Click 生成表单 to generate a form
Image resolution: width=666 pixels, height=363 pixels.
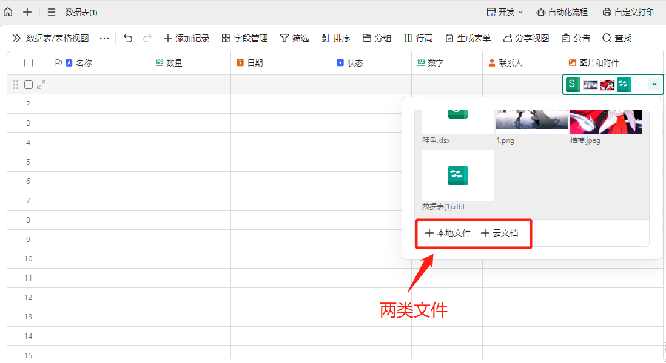click(468, 38)
